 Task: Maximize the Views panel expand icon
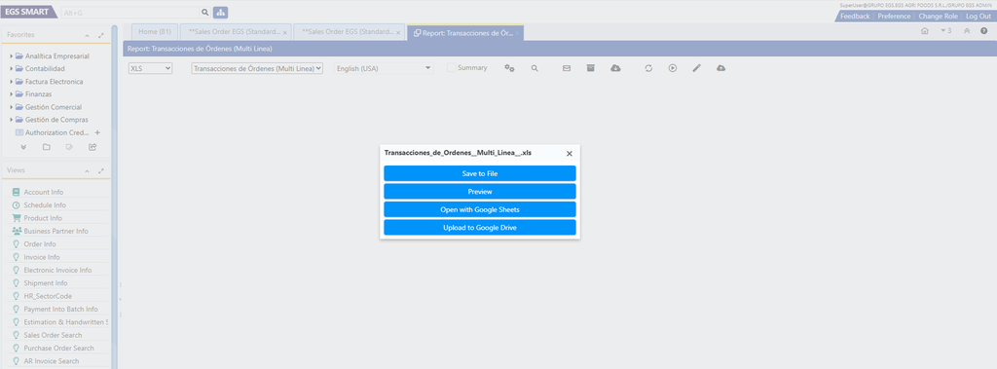point(101,171)
